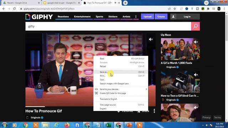The width and height of the screenshot is (228, 128).
Task: Click the Log in button
Action: pyautogui.click(x=187, y=17)
